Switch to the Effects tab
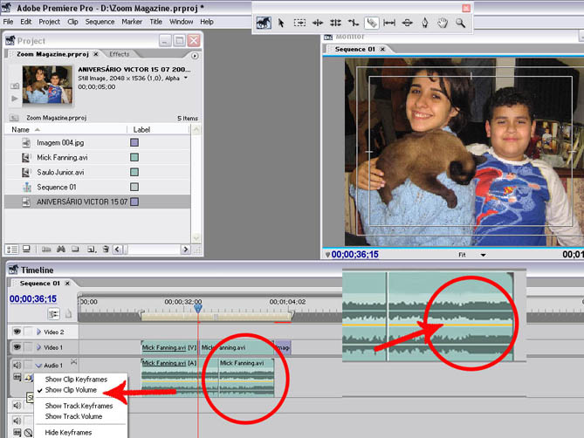Viewport: 584px width, 438px height. tap(119, 54)
